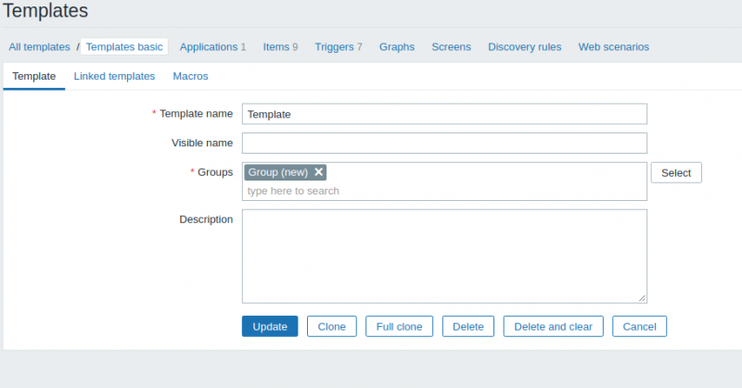Viewport: 742px width, 388px height.
Task: Remove the Group (new) tag
Action: pos(319,172)
